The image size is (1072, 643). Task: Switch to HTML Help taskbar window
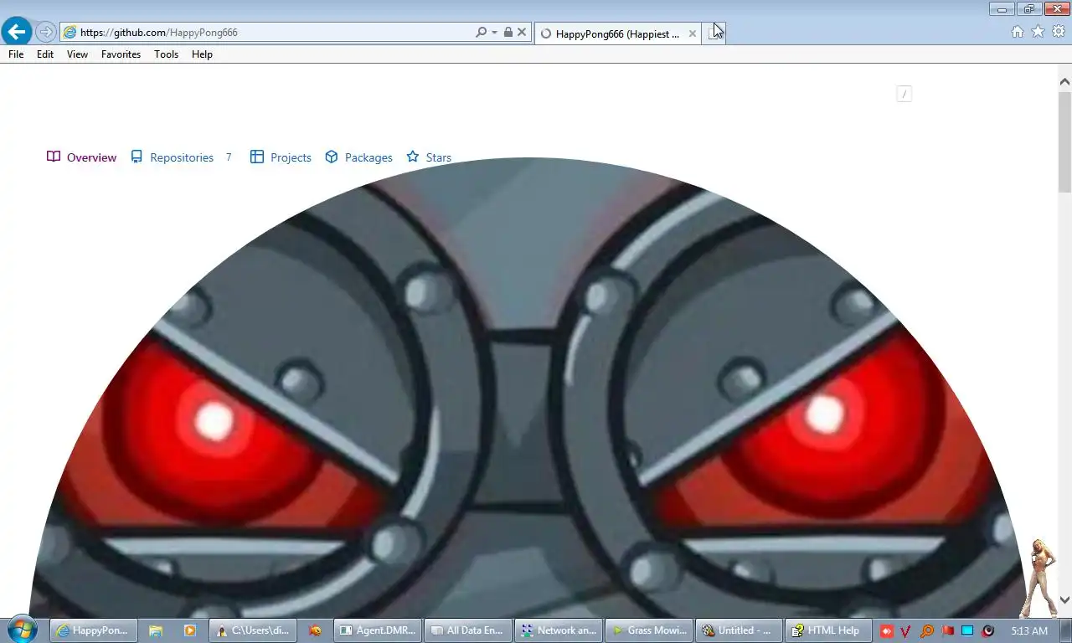tap(829, 630)
